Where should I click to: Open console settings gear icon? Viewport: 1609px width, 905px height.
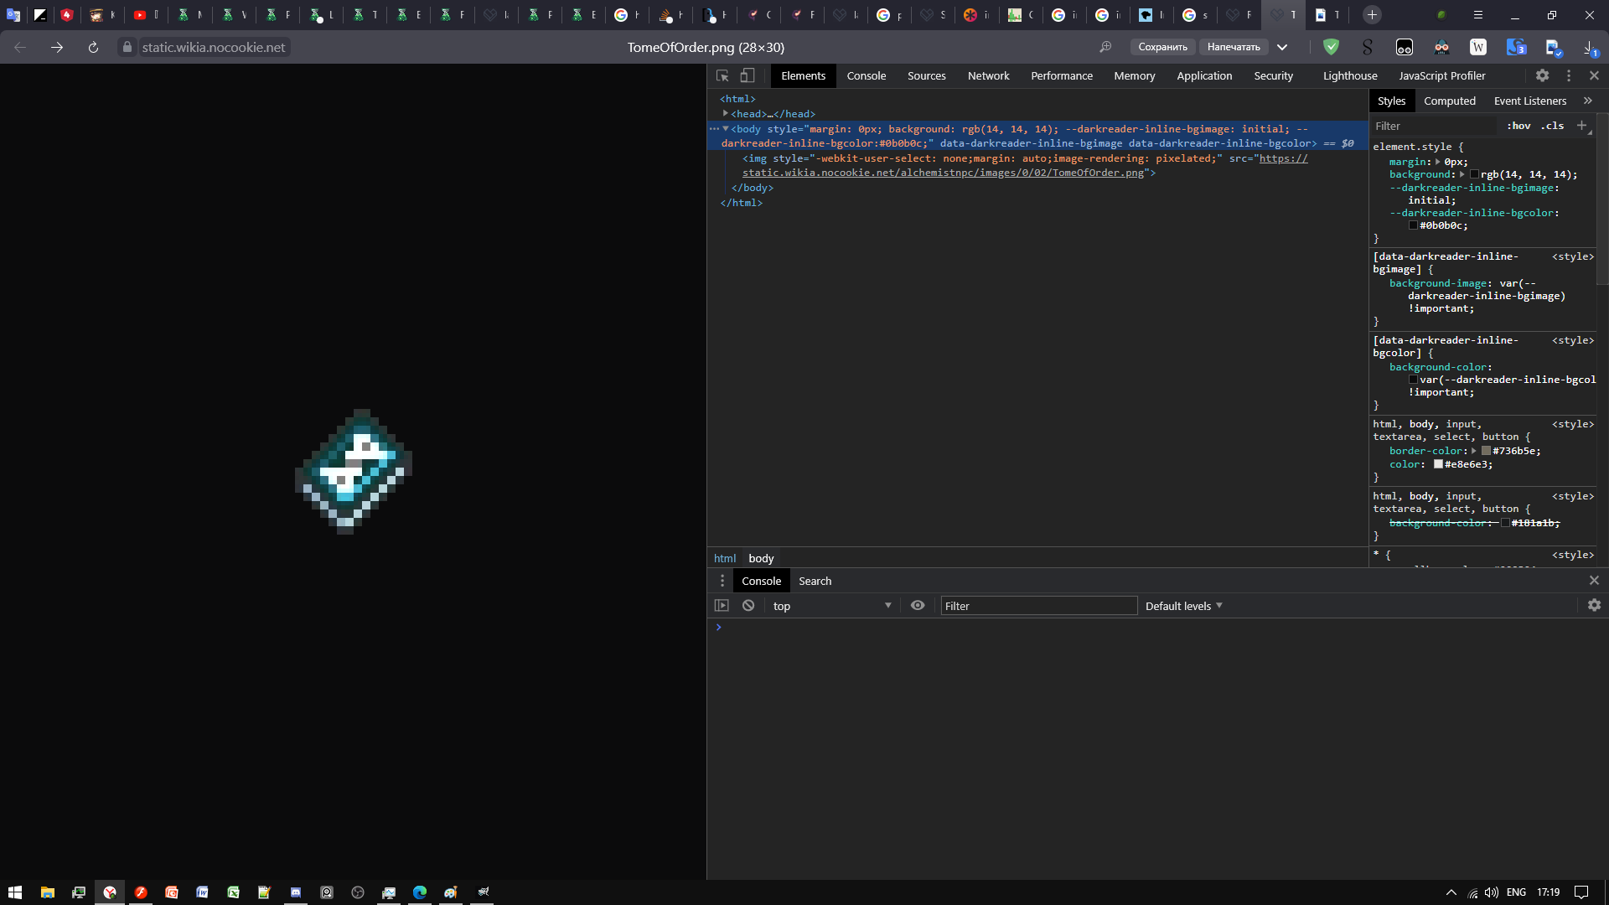tap(1594, 605)
